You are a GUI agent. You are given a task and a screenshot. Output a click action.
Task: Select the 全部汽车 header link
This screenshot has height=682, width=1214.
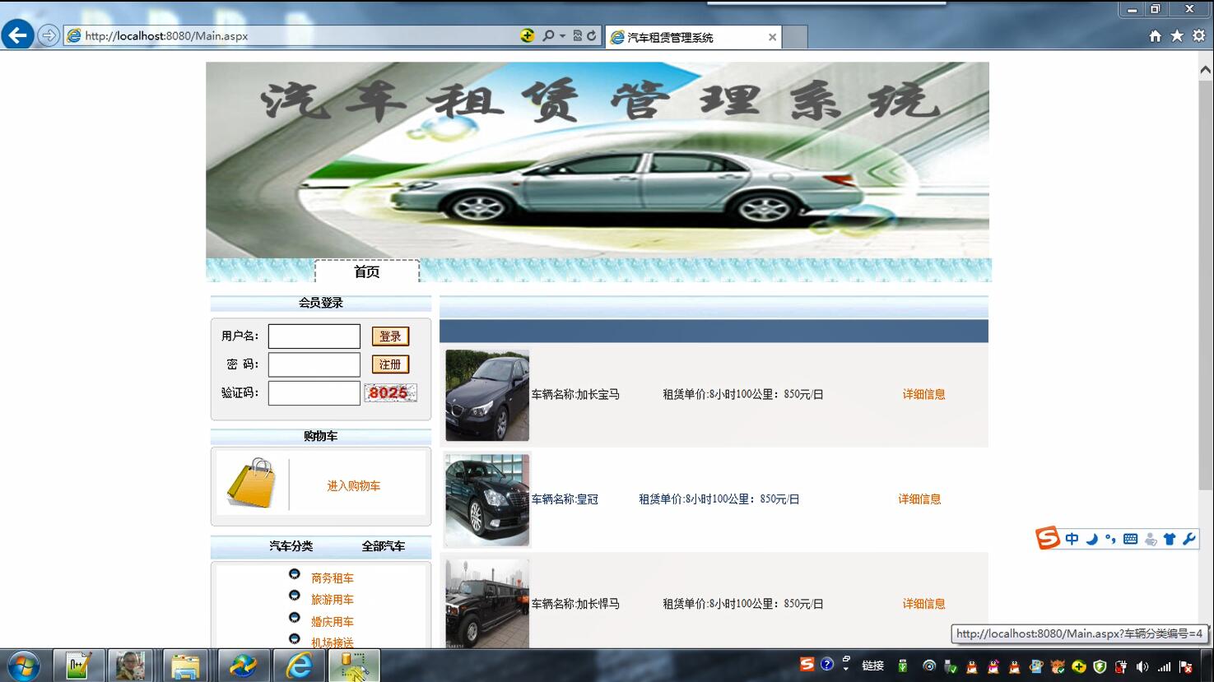[x=384, y=546]
